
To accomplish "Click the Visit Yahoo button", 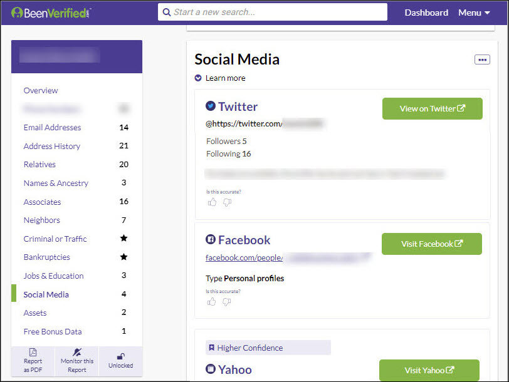I will [429, 370].
